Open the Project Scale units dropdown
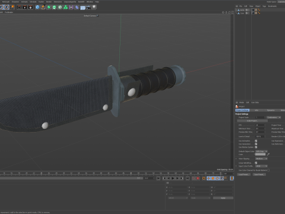The height and width of the screenshot is (214, 285). [274, 117]
